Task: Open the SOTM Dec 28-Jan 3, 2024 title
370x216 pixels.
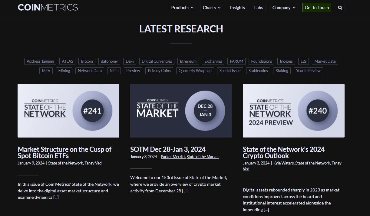Action: click(x=168, y=149)
